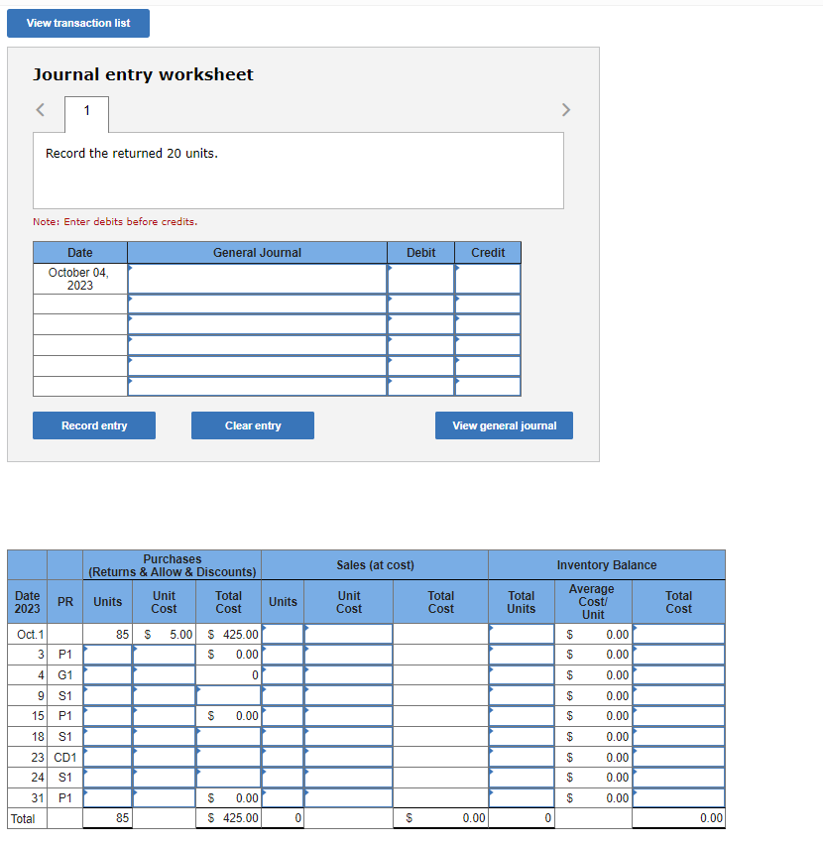
Task: Click the Units cell for Oct 3 P1 row
Action: 107,655
